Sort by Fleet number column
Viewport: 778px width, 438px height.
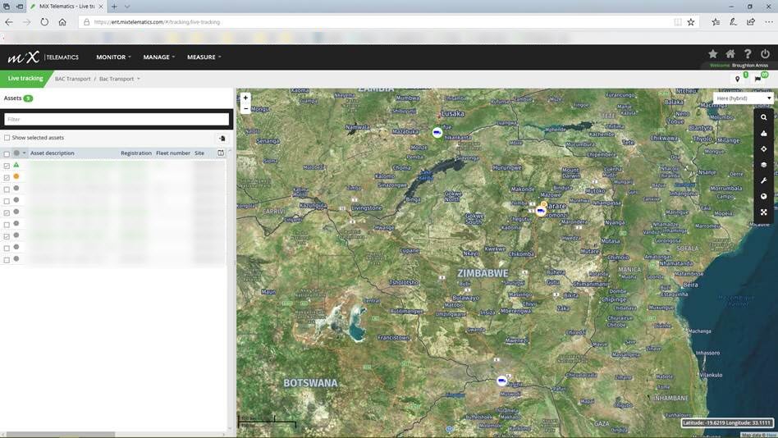(x=172, y=153)
